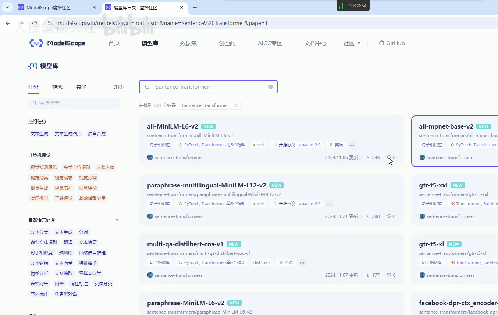Filter by 人脸人体 task tag
The height and width of the screenshot is (315, 498).
click(106, 168)
